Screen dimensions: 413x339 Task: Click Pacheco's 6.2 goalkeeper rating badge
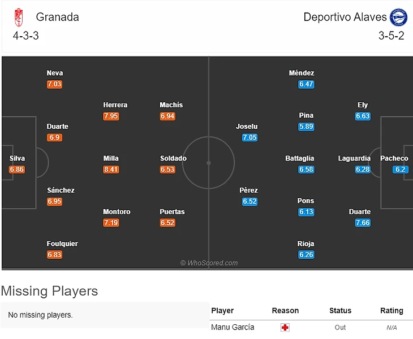(401, 169)
